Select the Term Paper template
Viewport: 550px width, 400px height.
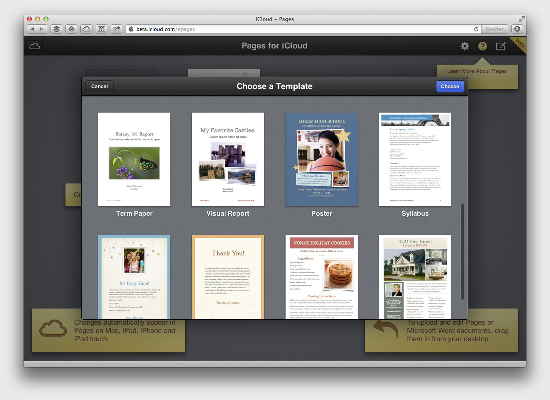point(134,159)
